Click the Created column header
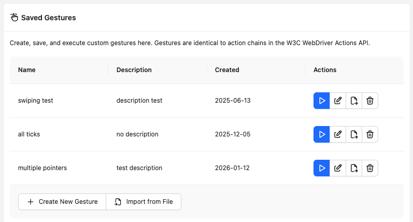 227,70
